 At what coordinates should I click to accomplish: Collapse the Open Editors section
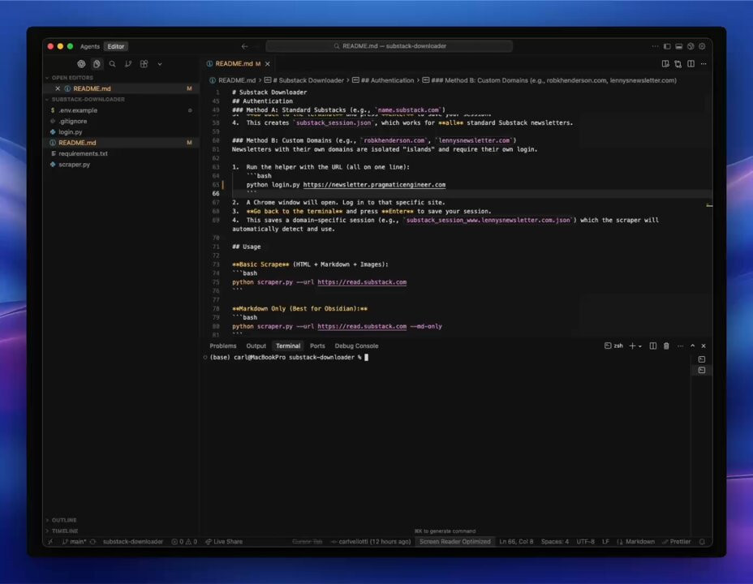coord(72,77)
